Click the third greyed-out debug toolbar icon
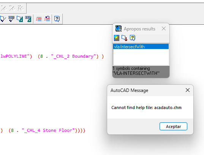Viewport: 204px width, 155px height. (21, 8)
